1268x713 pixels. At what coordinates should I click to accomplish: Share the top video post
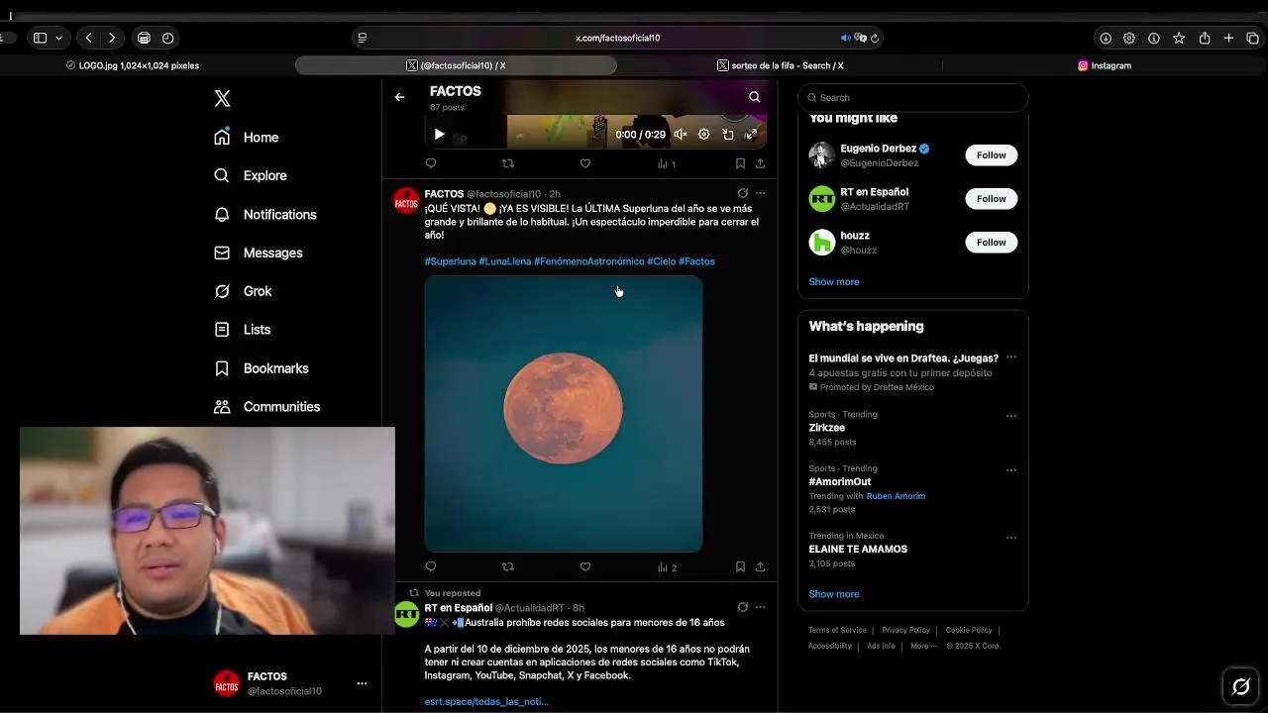(x=760, y=163)
